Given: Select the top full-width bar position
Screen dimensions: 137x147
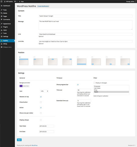Looking at the screenshot, I should 20,57.
